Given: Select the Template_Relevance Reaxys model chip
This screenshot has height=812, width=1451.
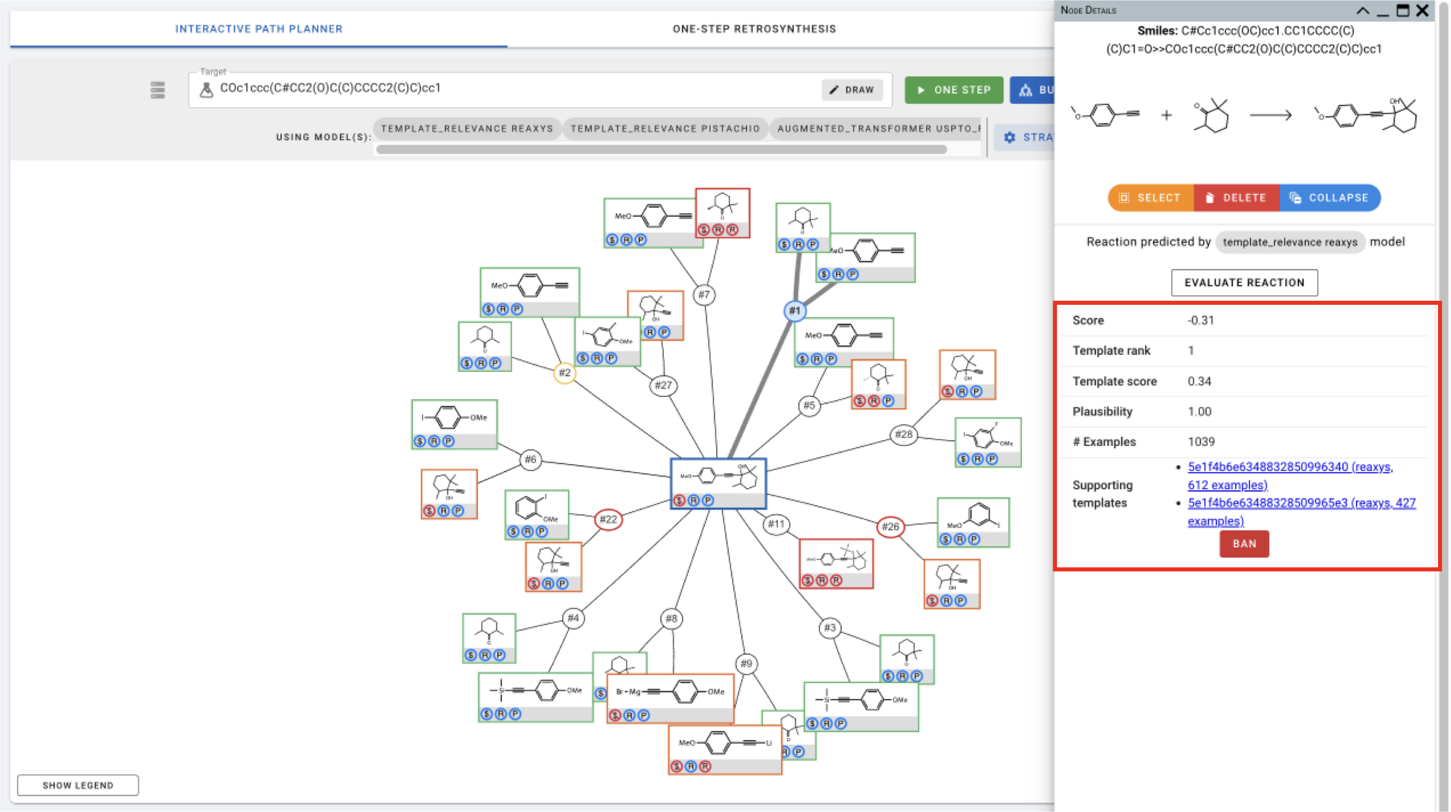Looking at the screenshot, I should coord(467,128).
